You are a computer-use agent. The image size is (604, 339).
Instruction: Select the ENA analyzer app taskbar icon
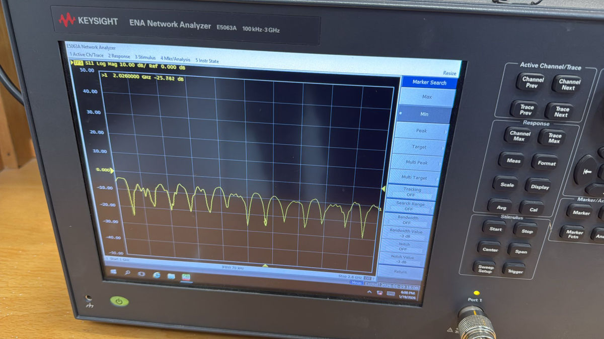[x=186, y=277]
